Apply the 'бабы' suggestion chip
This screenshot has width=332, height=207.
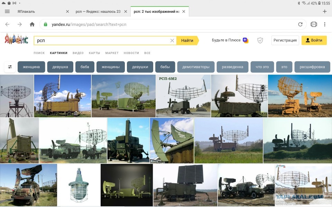165,67
